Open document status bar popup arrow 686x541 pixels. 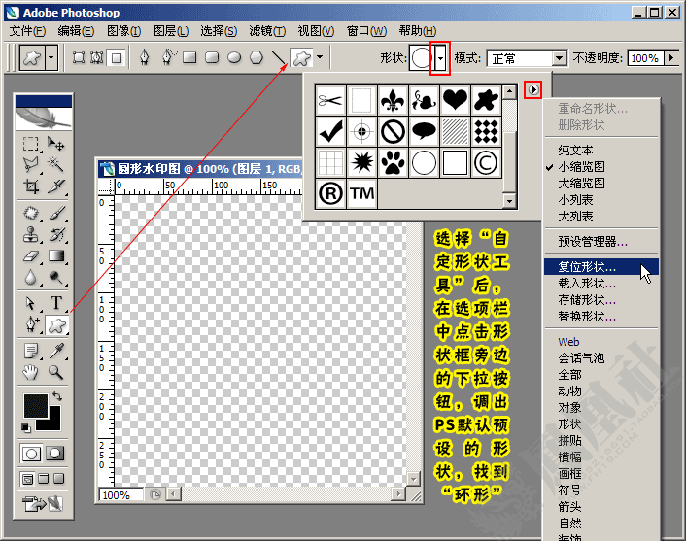[x=155, y=494]
